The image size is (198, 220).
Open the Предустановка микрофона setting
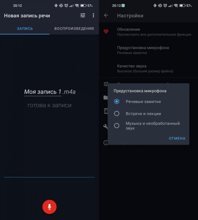(148, 50)
